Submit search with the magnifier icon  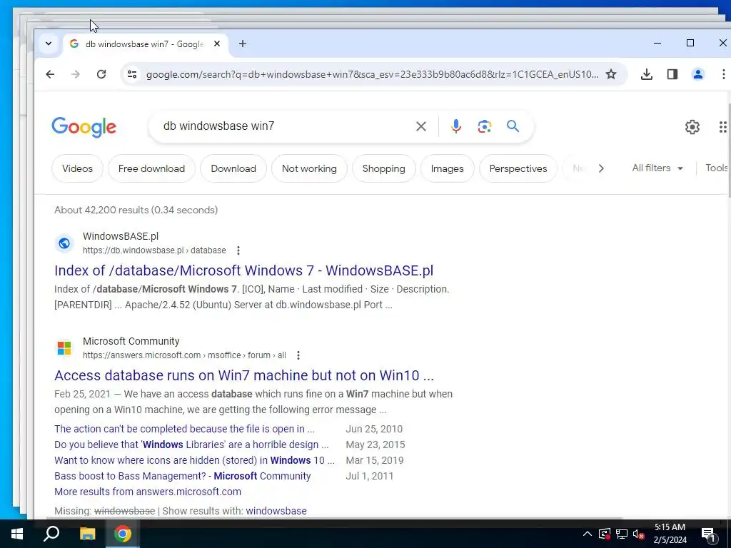point(513,126)
